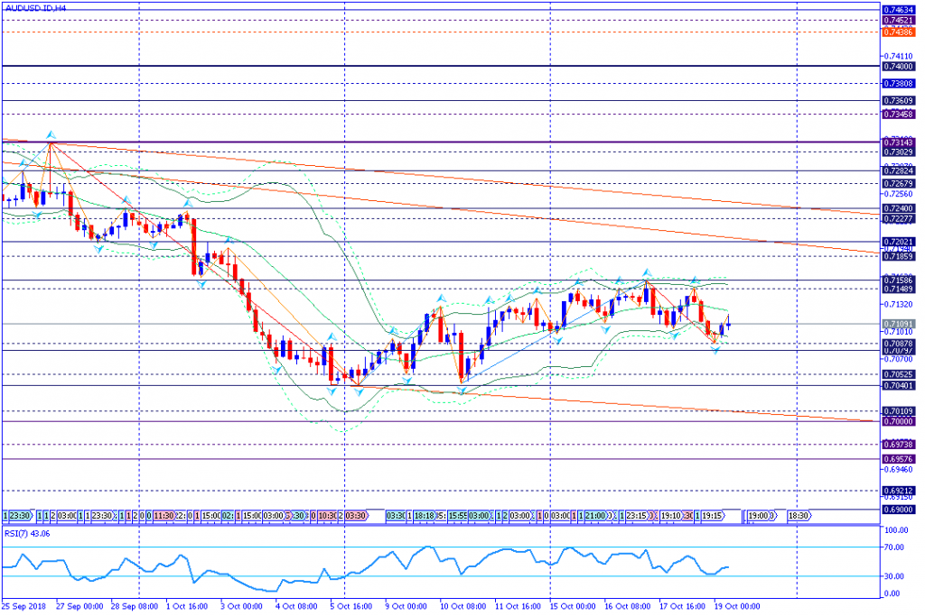Select the current price label 0.71091
Image resolution: width=925 pixels, height=616 pixels.
coord(898,324)
